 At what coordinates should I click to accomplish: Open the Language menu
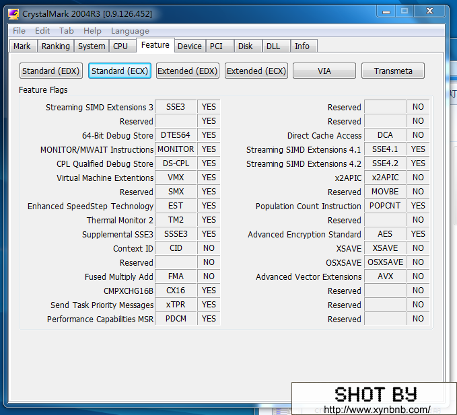[x=130, y=31]
